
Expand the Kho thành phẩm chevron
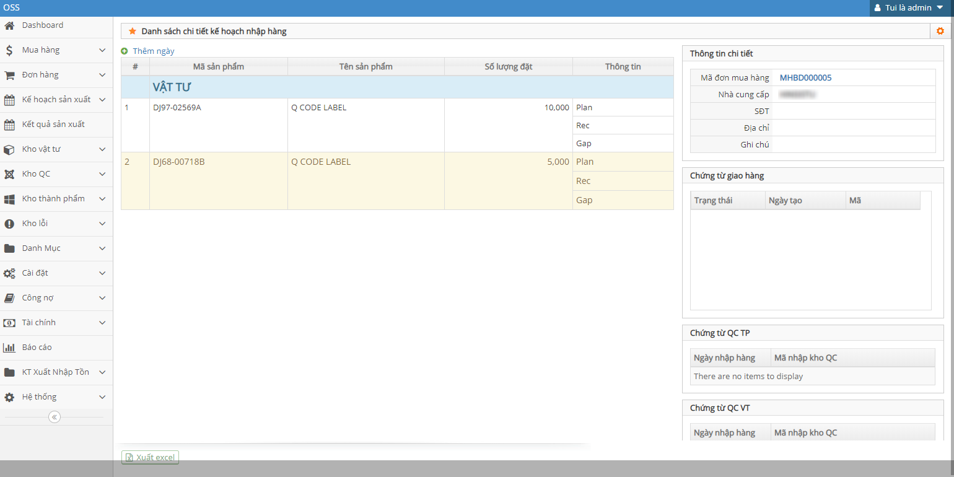pyautogui.click(x=102, y=199)
